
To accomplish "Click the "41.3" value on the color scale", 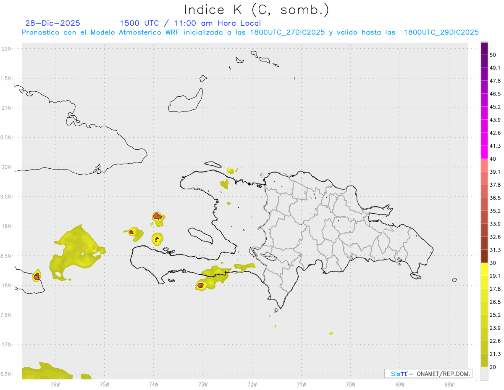I will (x=495, y=146).
